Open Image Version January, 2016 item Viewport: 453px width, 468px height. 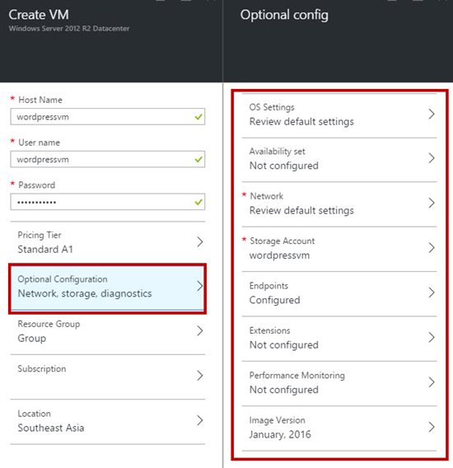[339, 428]
